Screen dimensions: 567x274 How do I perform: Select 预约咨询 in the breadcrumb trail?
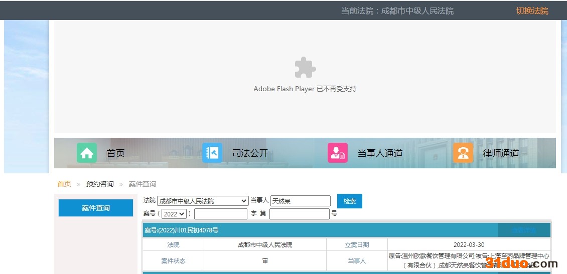tap(100, 184)
